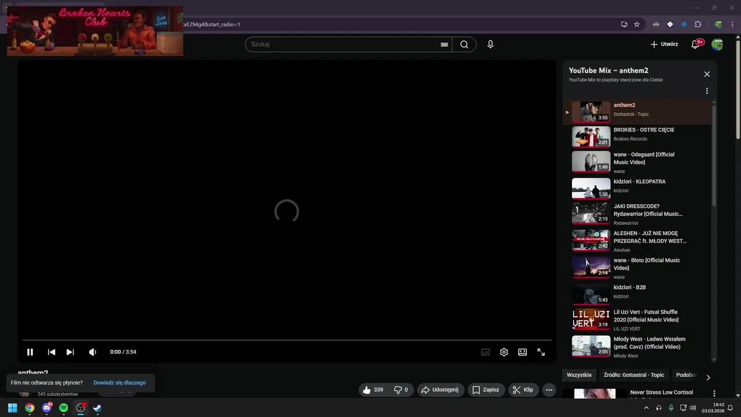This screenshot has width=741, height=417.
Task: Toggle subtitles in the video player
Action: click(486, 352)
